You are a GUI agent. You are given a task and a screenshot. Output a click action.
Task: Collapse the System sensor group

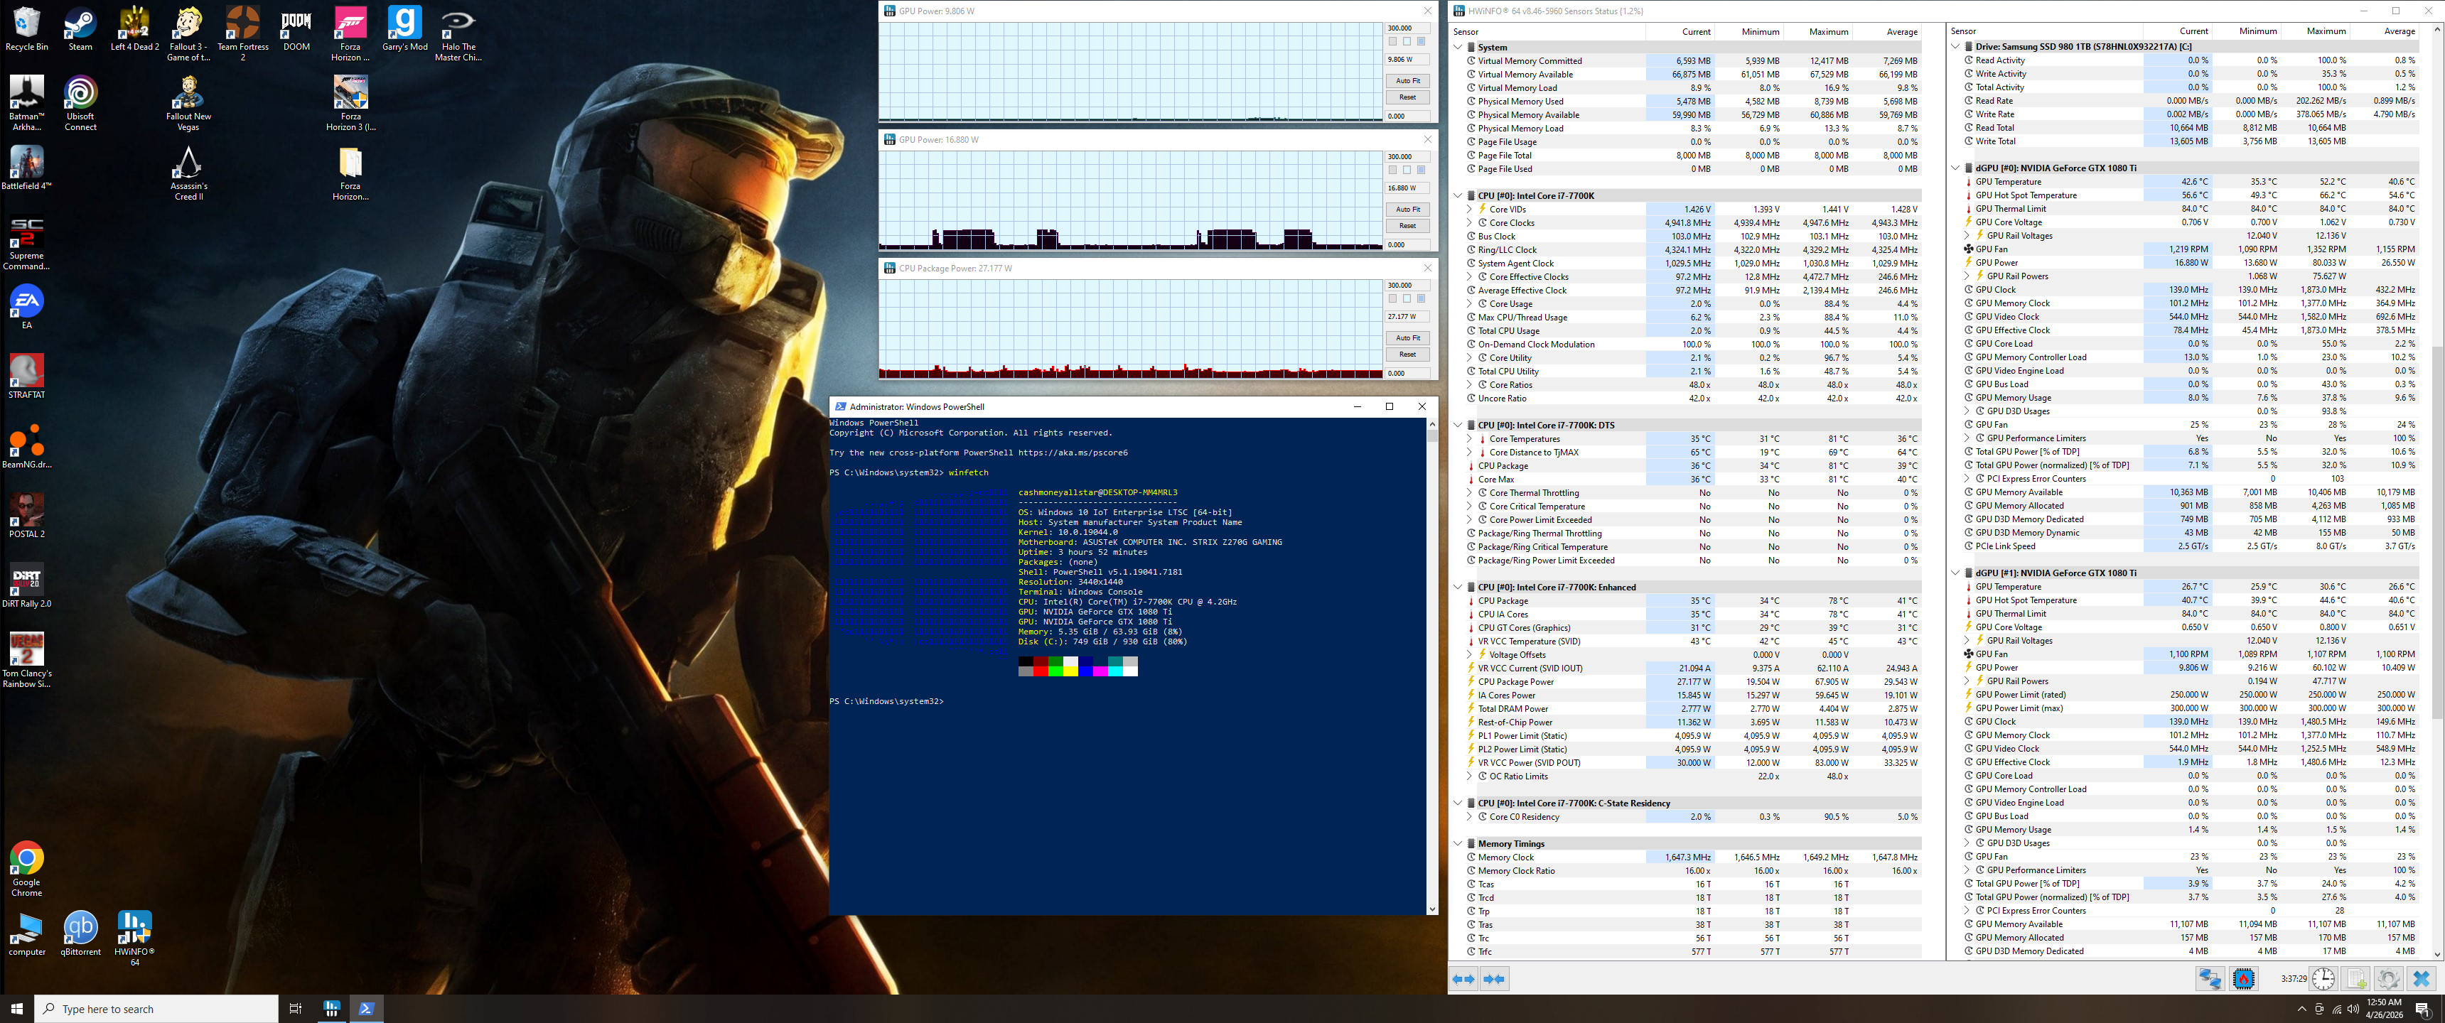click(1458, 46)
